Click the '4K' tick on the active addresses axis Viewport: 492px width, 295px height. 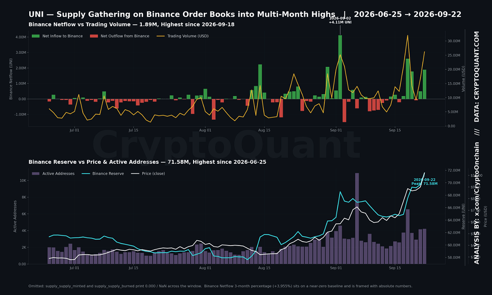pyautogui.click(x=24, y=231)
